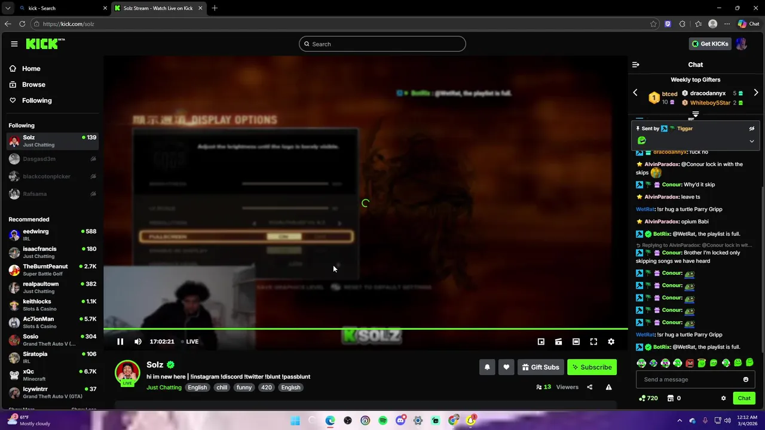
Task: Pause the live stream
Action: pos(120,342)
